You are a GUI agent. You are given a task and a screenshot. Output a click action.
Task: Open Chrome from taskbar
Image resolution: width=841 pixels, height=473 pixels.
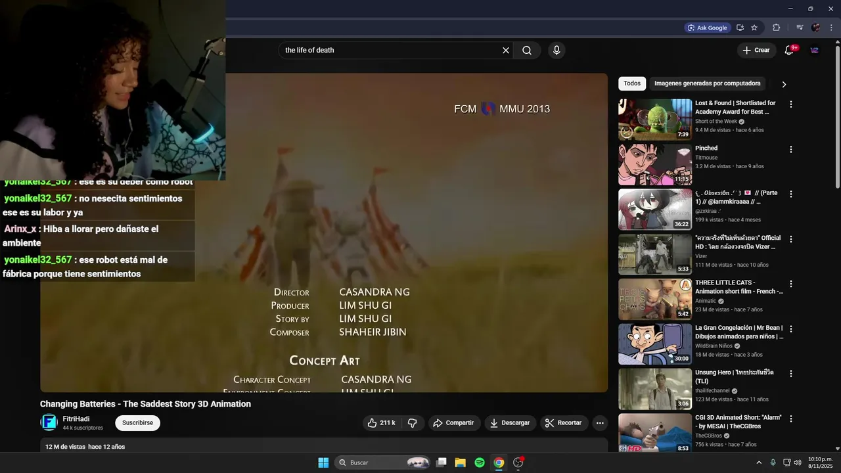point(499,462)
